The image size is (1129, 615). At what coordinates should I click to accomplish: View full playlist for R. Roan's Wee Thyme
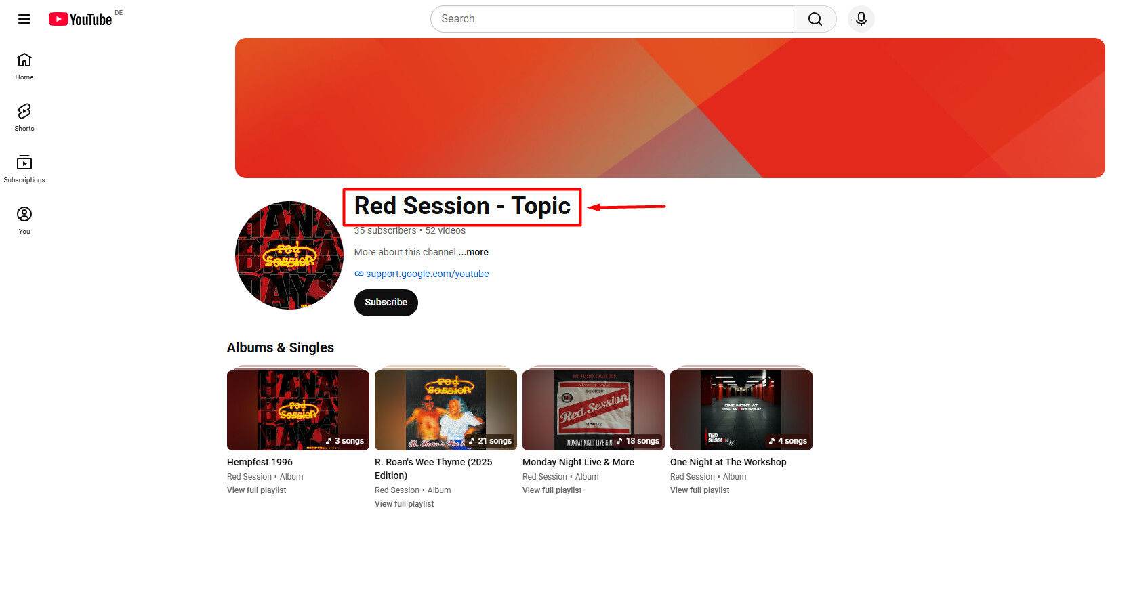(405, 504)
